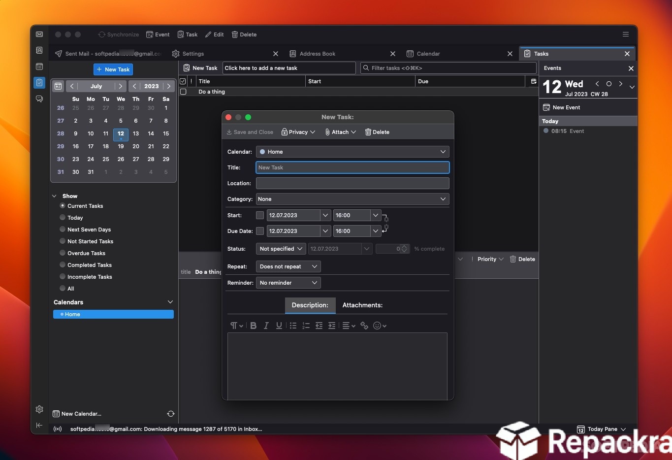Open the Calendar Home dropdown
This screenshot has height=460, width=672.
click(352, 152)
